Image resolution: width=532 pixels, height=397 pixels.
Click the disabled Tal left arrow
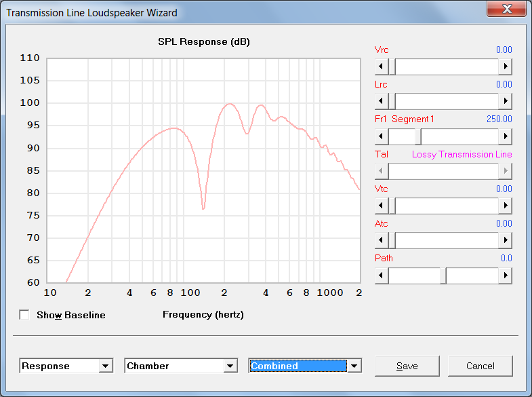tap(382, 171)
